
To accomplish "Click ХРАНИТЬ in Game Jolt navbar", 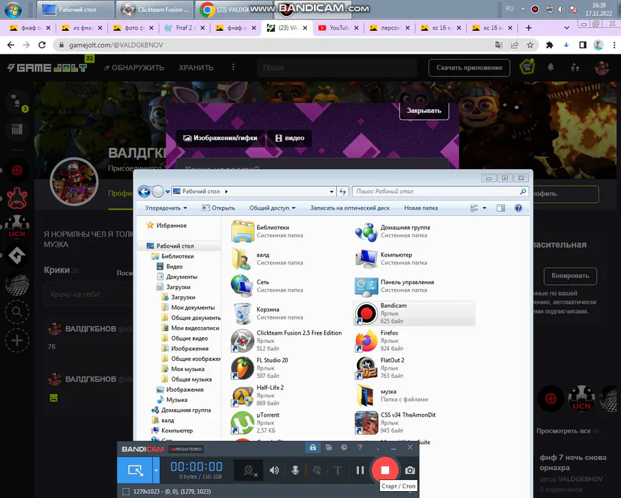I will point(196,68).
